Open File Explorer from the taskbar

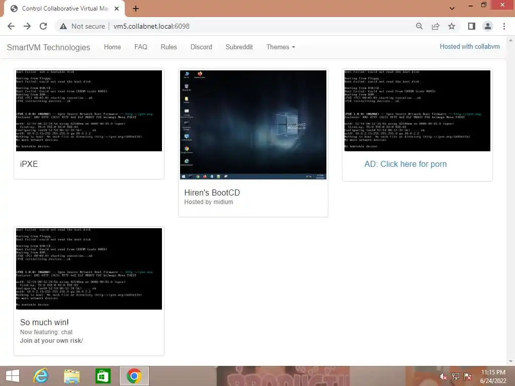(x=71, y=376)
